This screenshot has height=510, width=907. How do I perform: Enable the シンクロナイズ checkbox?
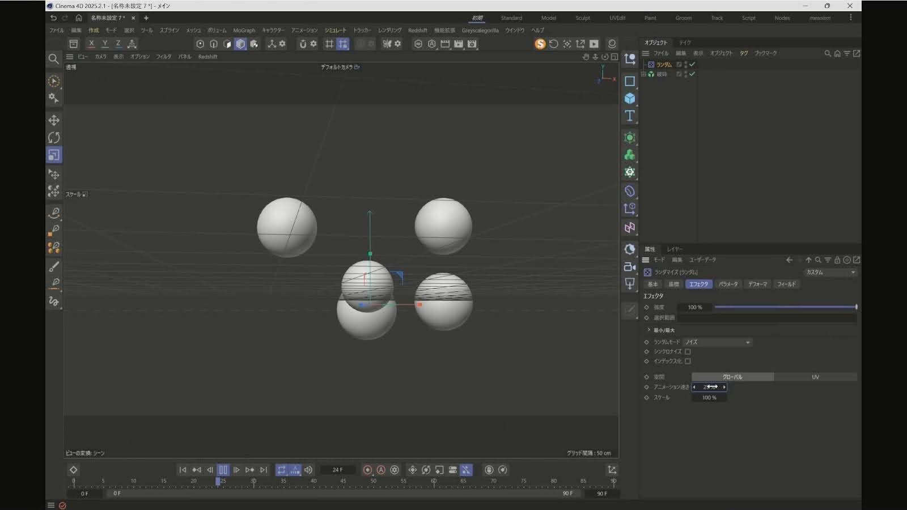[x=688, y=351]
